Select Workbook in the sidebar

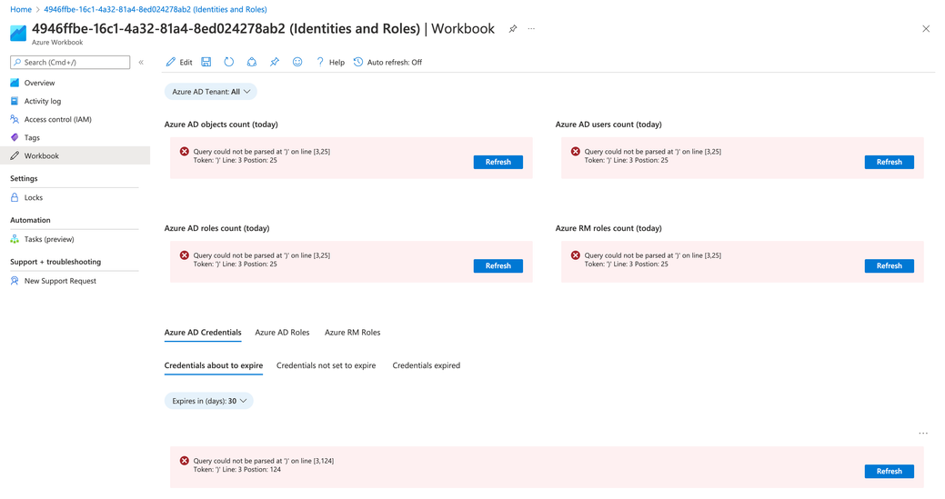(75, 155)
